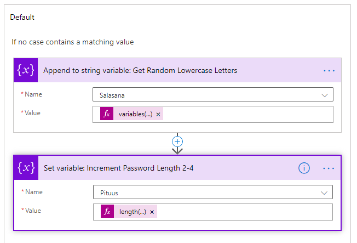Click the fx icon on variables expression
The image size is (357, 243).
tap(107, 114)
